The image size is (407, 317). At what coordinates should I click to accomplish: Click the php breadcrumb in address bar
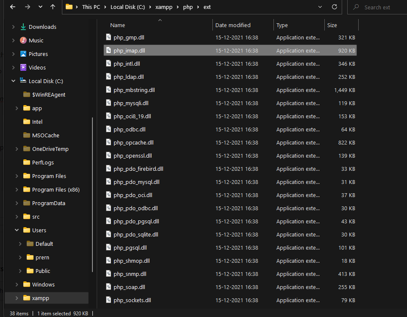point(188,7)
